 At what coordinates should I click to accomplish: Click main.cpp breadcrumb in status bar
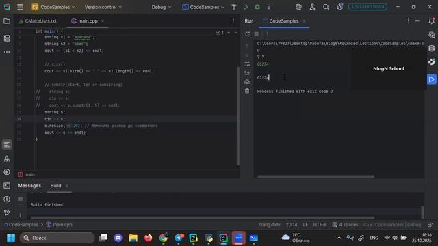(x=60, y=225)
